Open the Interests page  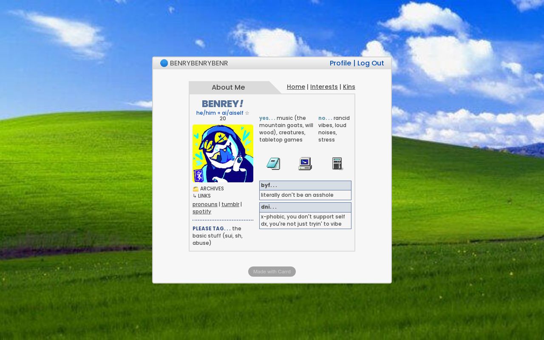[324, 87]
